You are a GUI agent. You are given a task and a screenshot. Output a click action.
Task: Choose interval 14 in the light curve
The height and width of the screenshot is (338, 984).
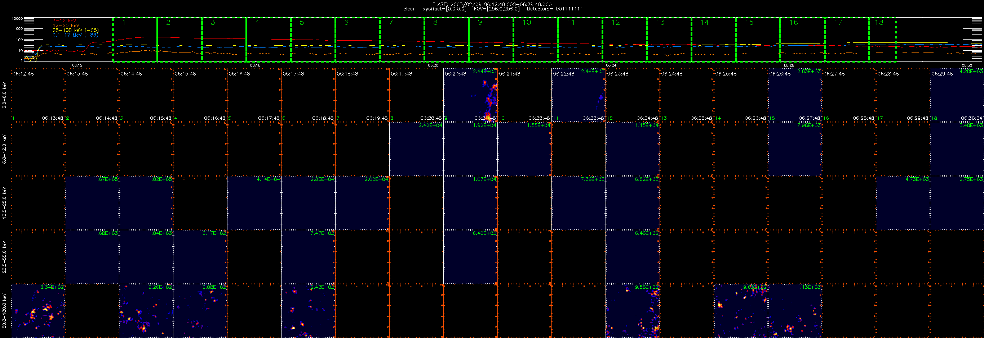[x=714, y=39]
